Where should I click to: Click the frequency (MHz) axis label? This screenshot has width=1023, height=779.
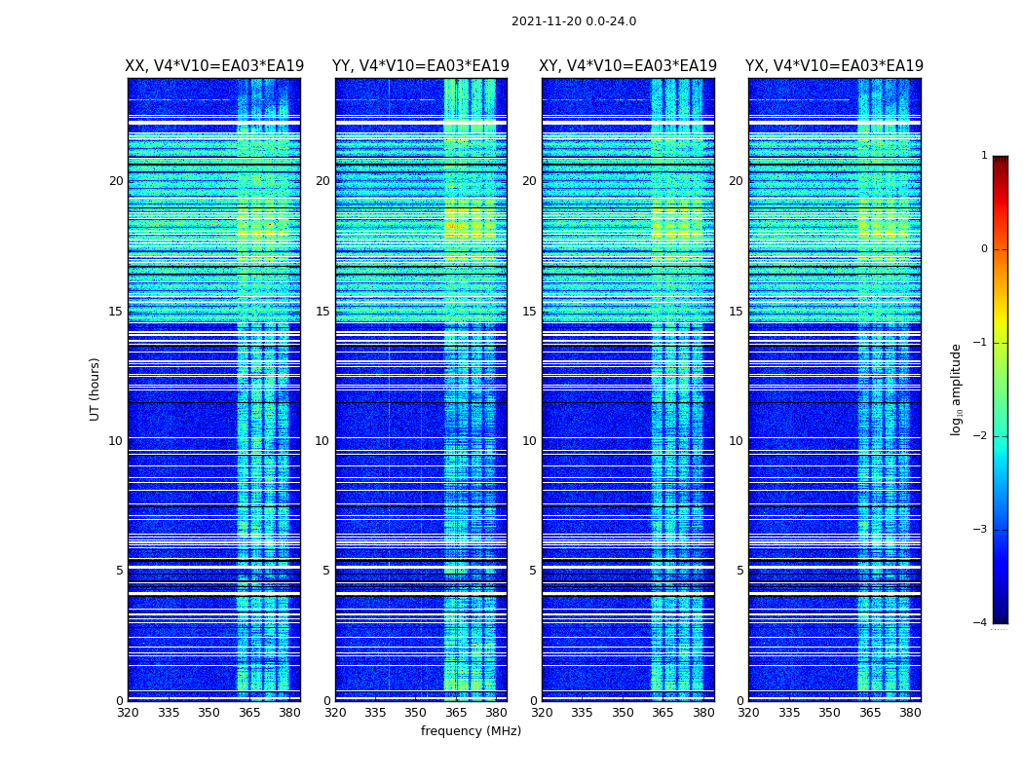pyautogui.click(x=471, y=730)
